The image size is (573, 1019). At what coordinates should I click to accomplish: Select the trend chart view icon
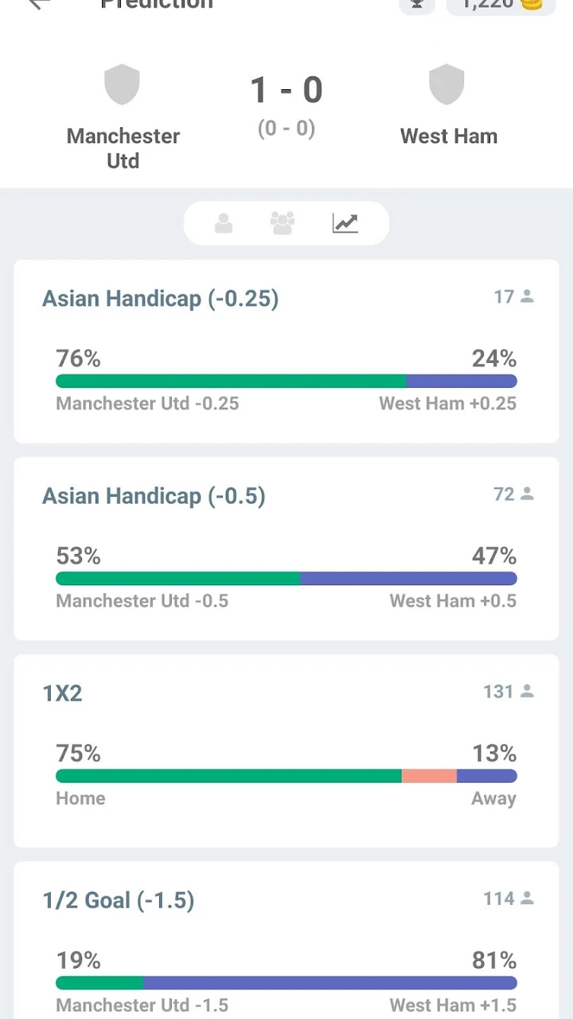tap(345, 224)
